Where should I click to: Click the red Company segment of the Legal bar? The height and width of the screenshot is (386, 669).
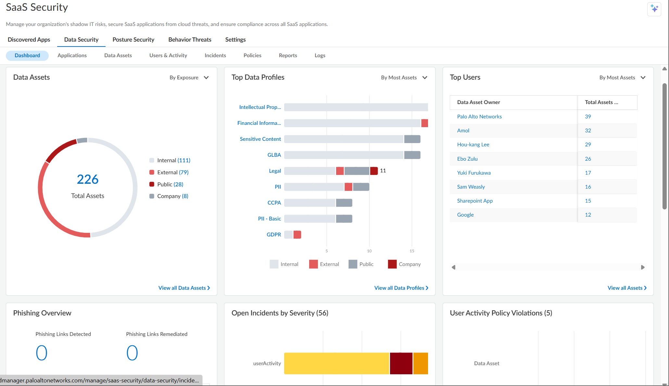[374, 171]
